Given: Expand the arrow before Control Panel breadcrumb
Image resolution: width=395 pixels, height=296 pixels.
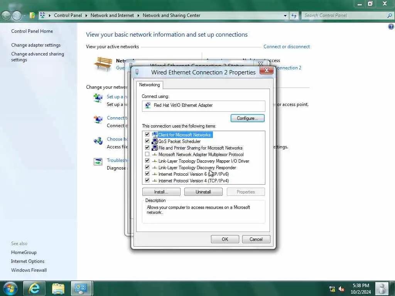Looking at the screenshot, I should click(x=50, y=15).
